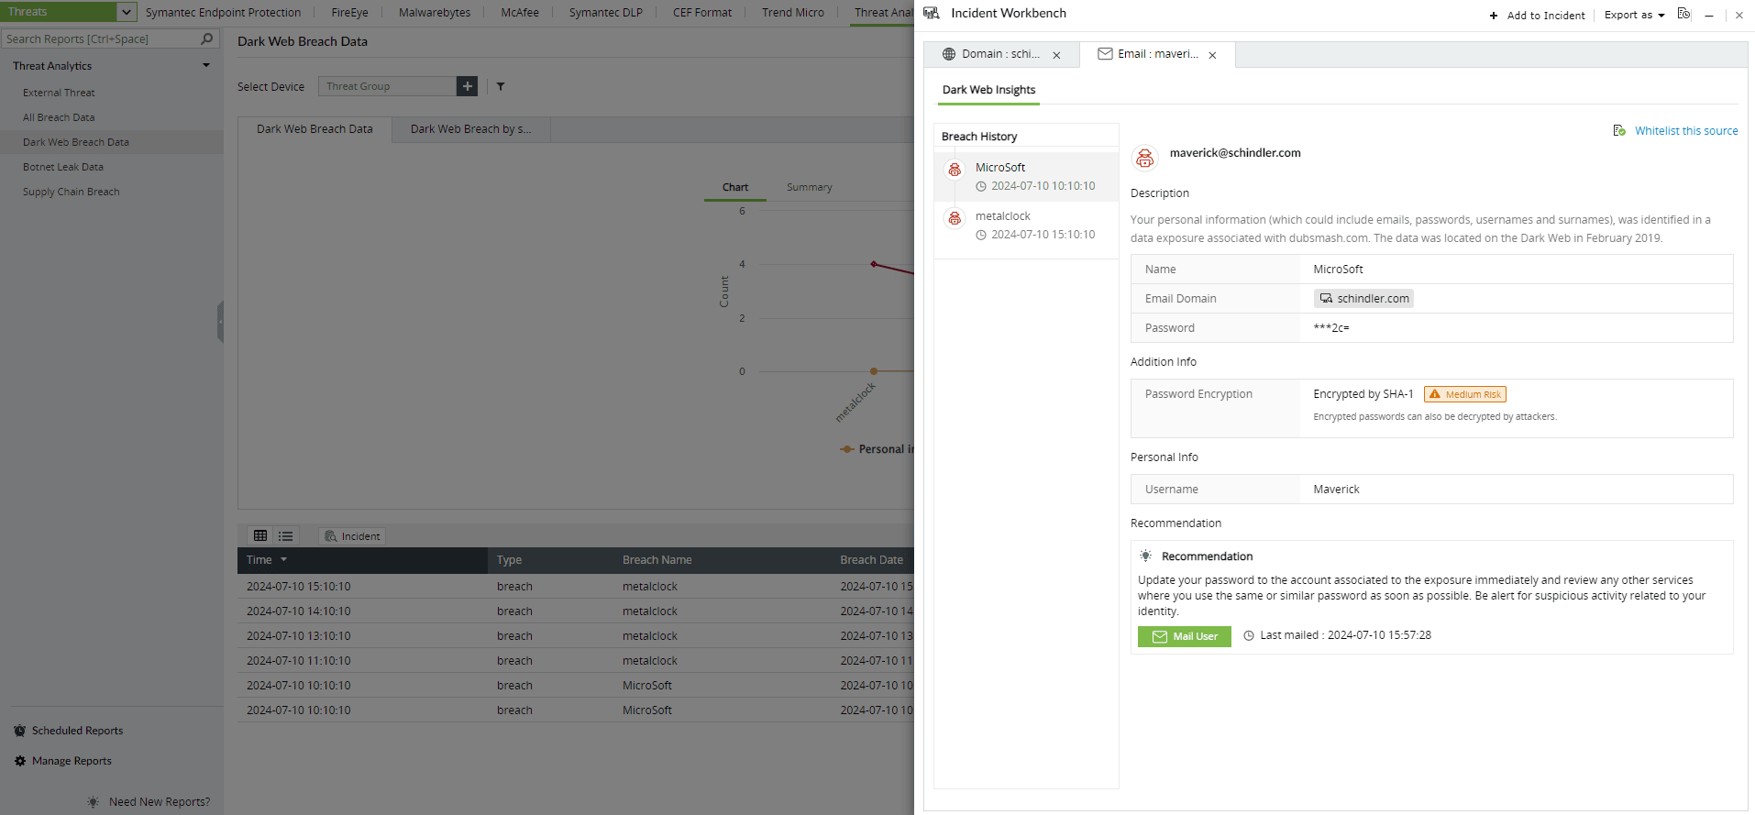
Task: Open the Symantec DLP tab
Action: [x=605, y=12]
